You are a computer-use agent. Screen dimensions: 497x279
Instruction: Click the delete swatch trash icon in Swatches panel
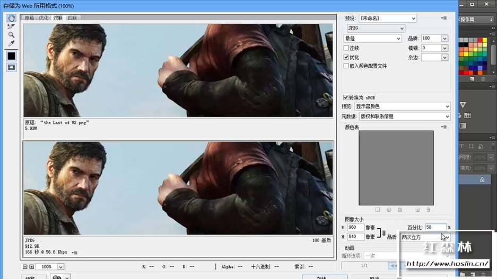pyautogui.click(x=483, y=79)
